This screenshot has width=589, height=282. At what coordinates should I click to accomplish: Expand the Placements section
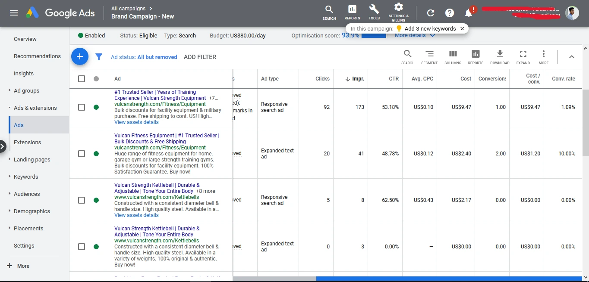(x=9, y=228)
